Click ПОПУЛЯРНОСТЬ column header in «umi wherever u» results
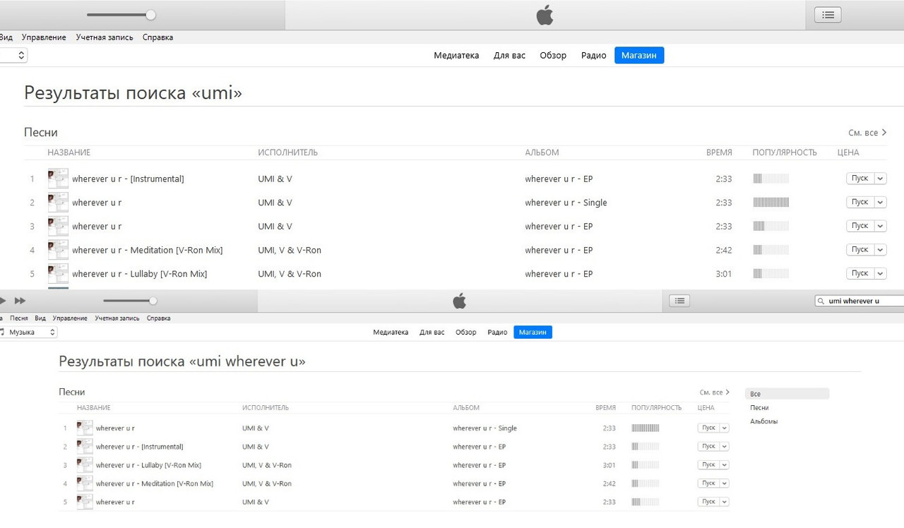 tap(657, 408)
